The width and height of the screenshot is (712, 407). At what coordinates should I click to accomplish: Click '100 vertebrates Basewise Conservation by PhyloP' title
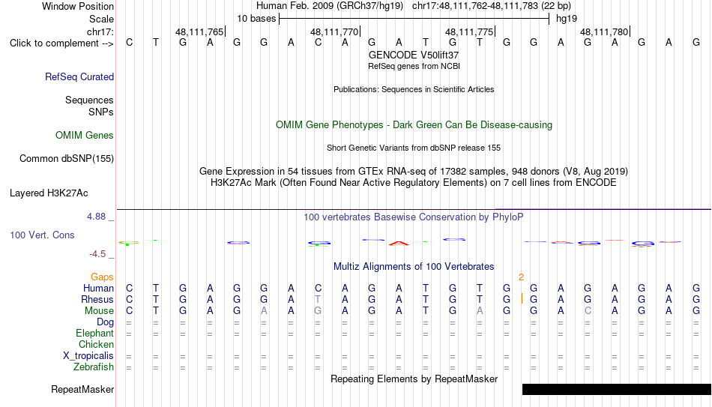[x=414, y=217]
